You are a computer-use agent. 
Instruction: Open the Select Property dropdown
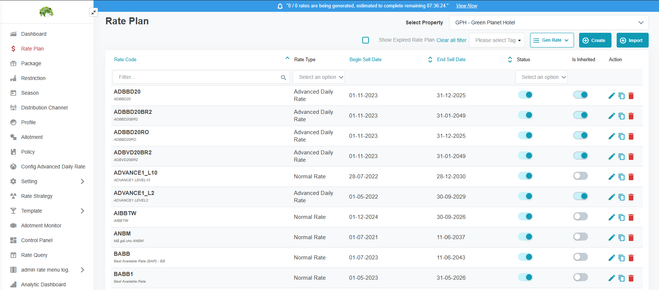549,22
